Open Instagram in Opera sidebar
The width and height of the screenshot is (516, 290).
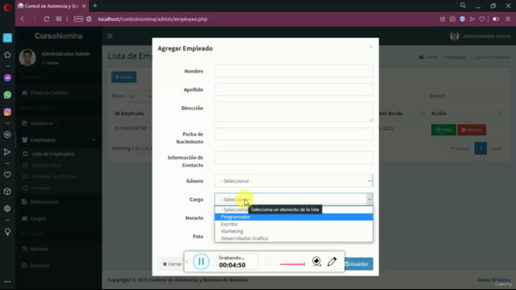7,112
